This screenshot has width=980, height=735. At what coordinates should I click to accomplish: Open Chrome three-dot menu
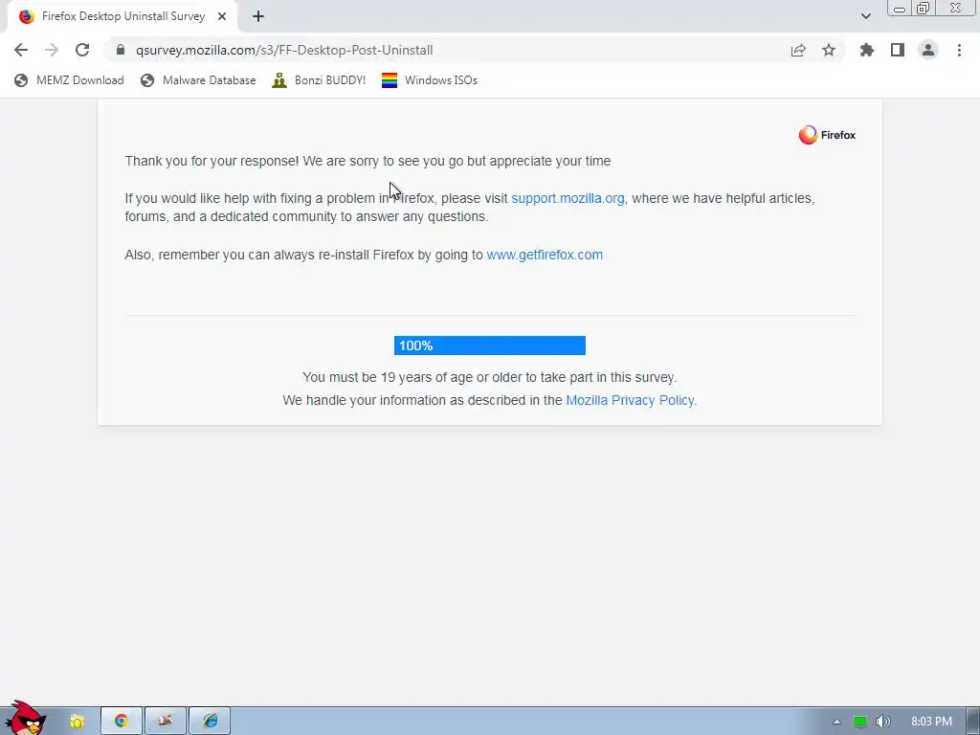pos(959,50)
